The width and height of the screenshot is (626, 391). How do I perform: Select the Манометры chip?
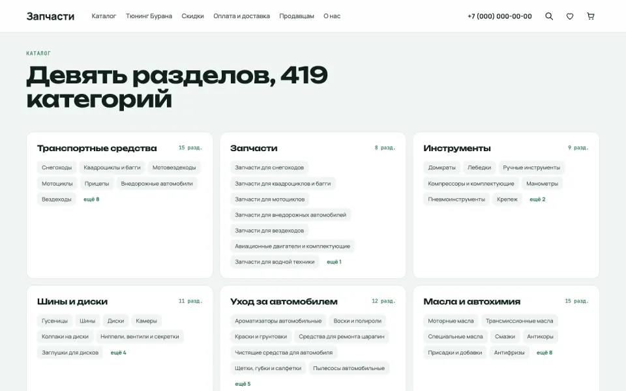[x=542, y=184]
